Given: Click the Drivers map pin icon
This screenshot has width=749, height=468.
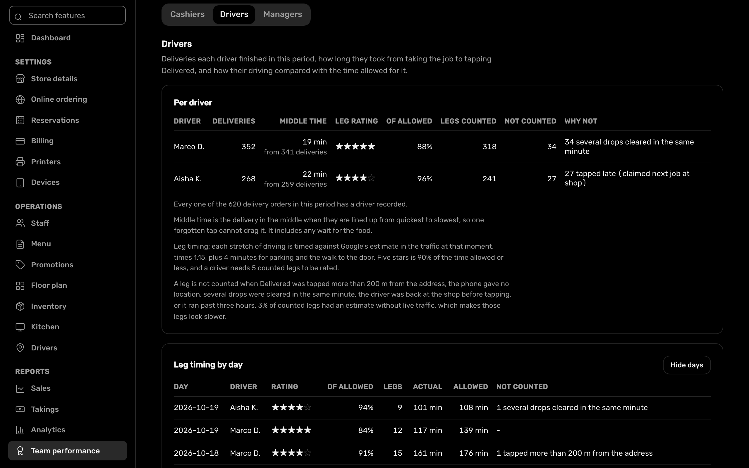Looking at the screenshot, I should [20, 348].
